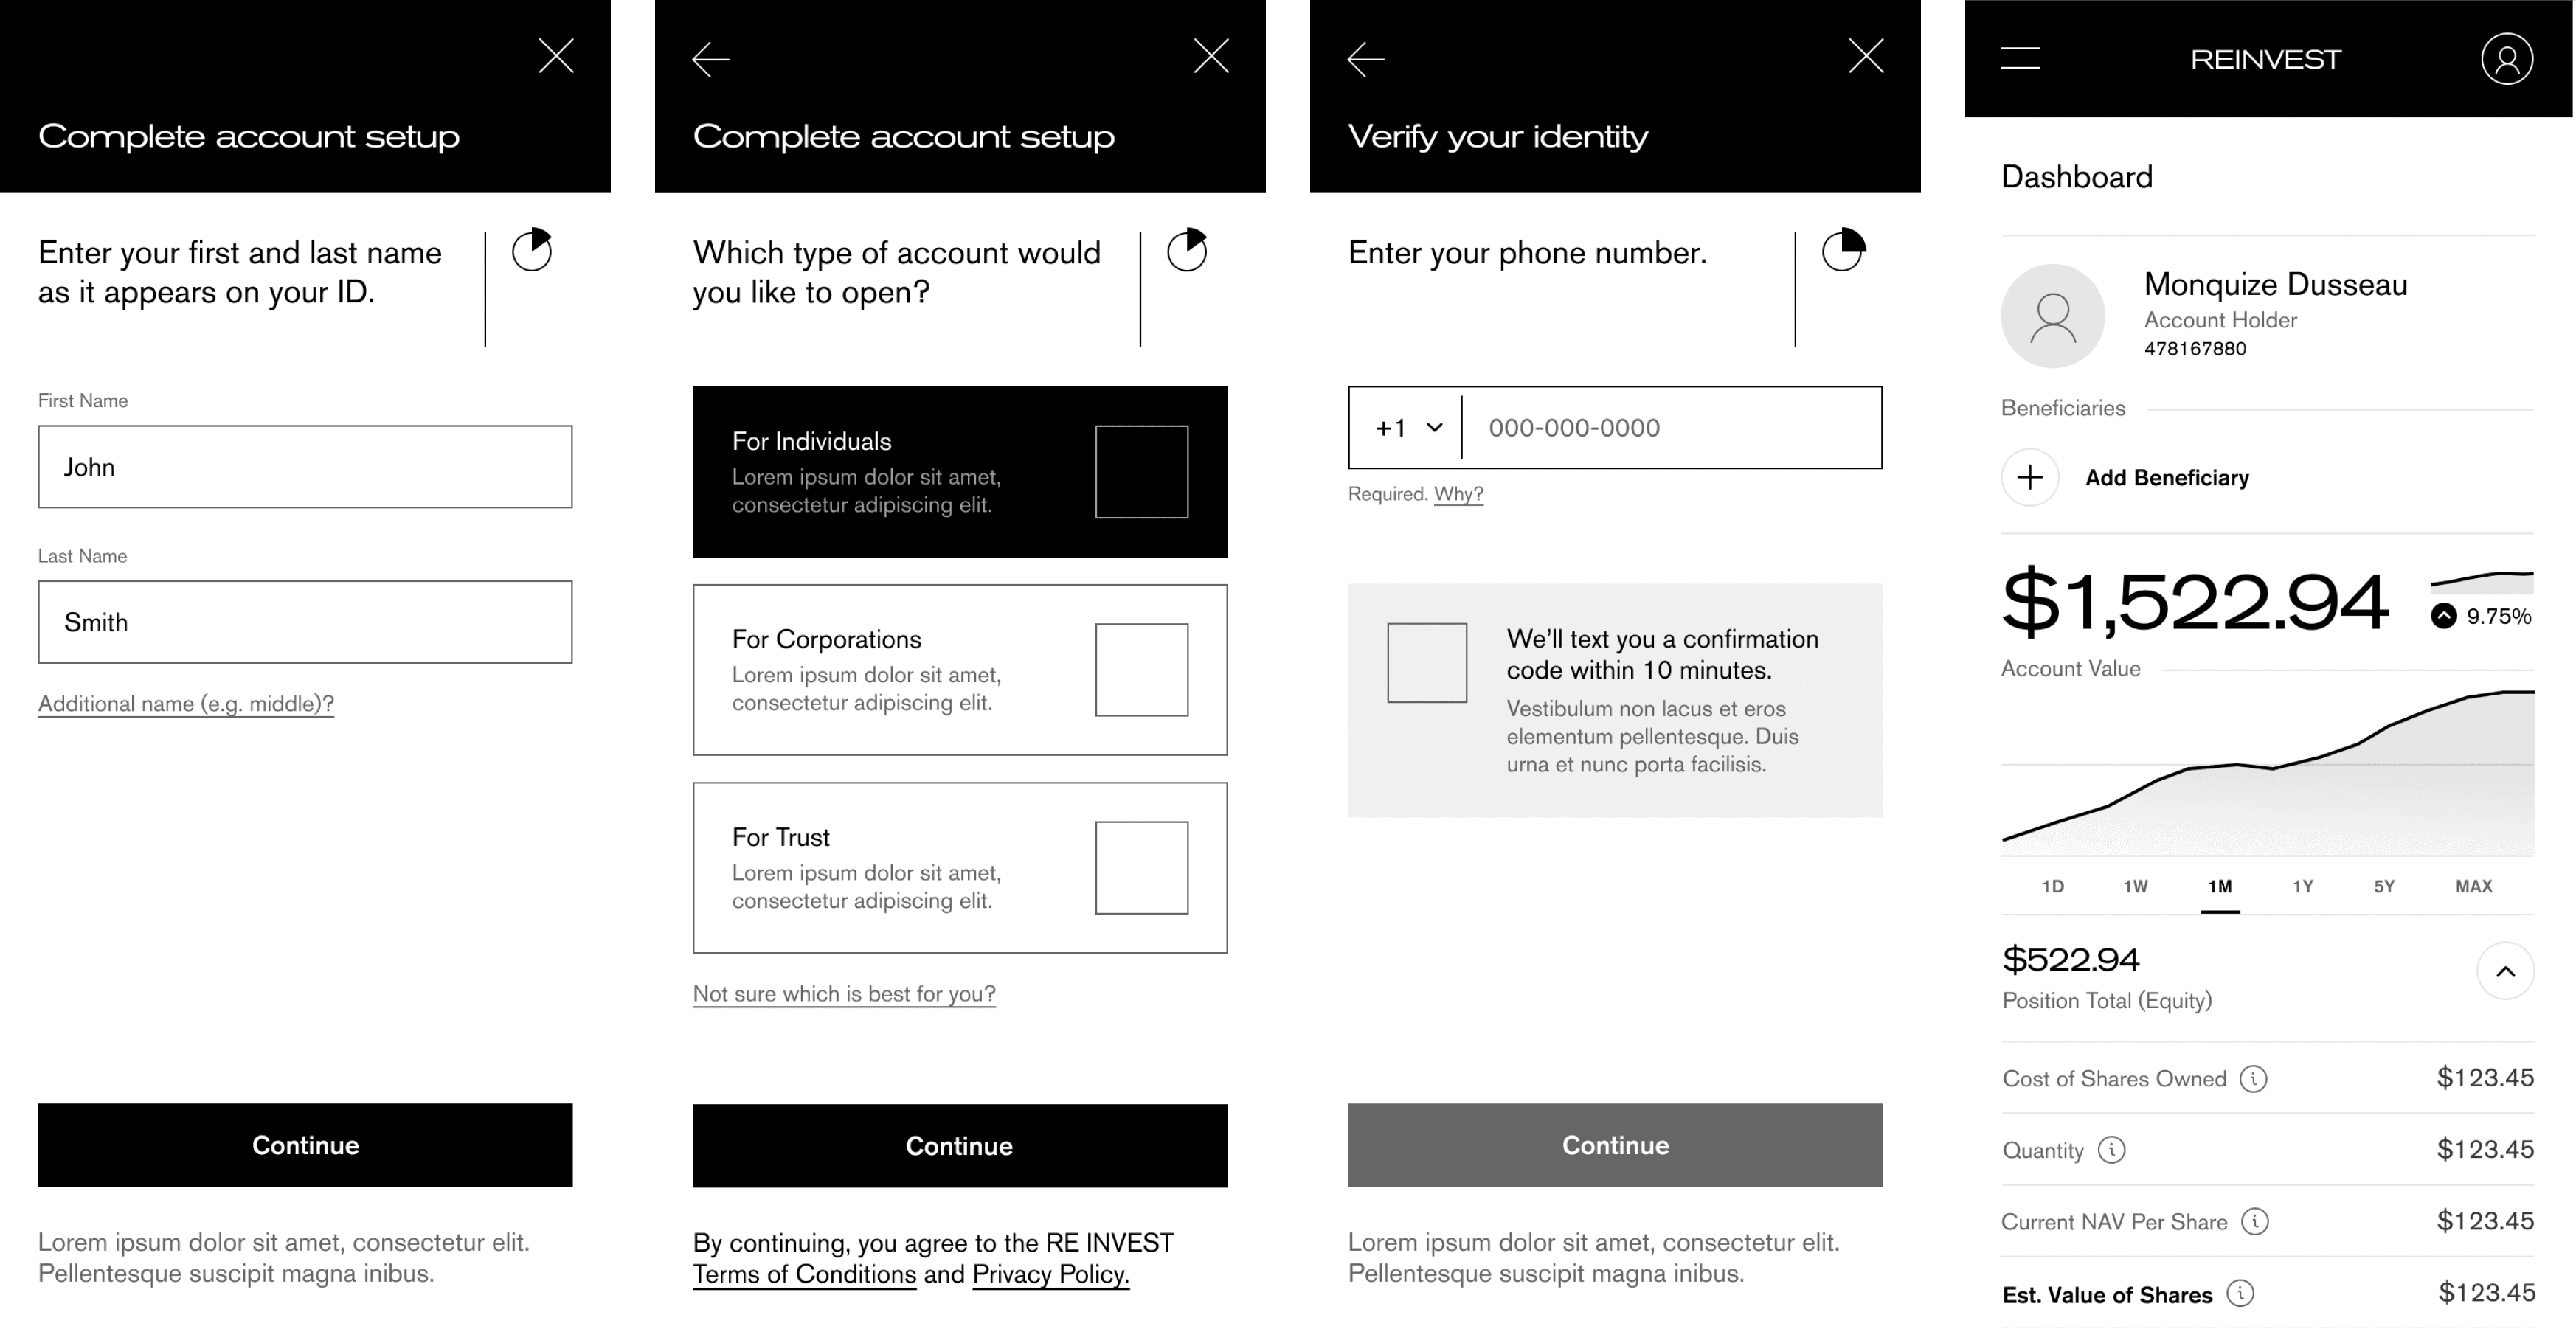Switch chart range to MAX
Image resolution: width=2576 pixels, height=1329 pixels.
2473,886
